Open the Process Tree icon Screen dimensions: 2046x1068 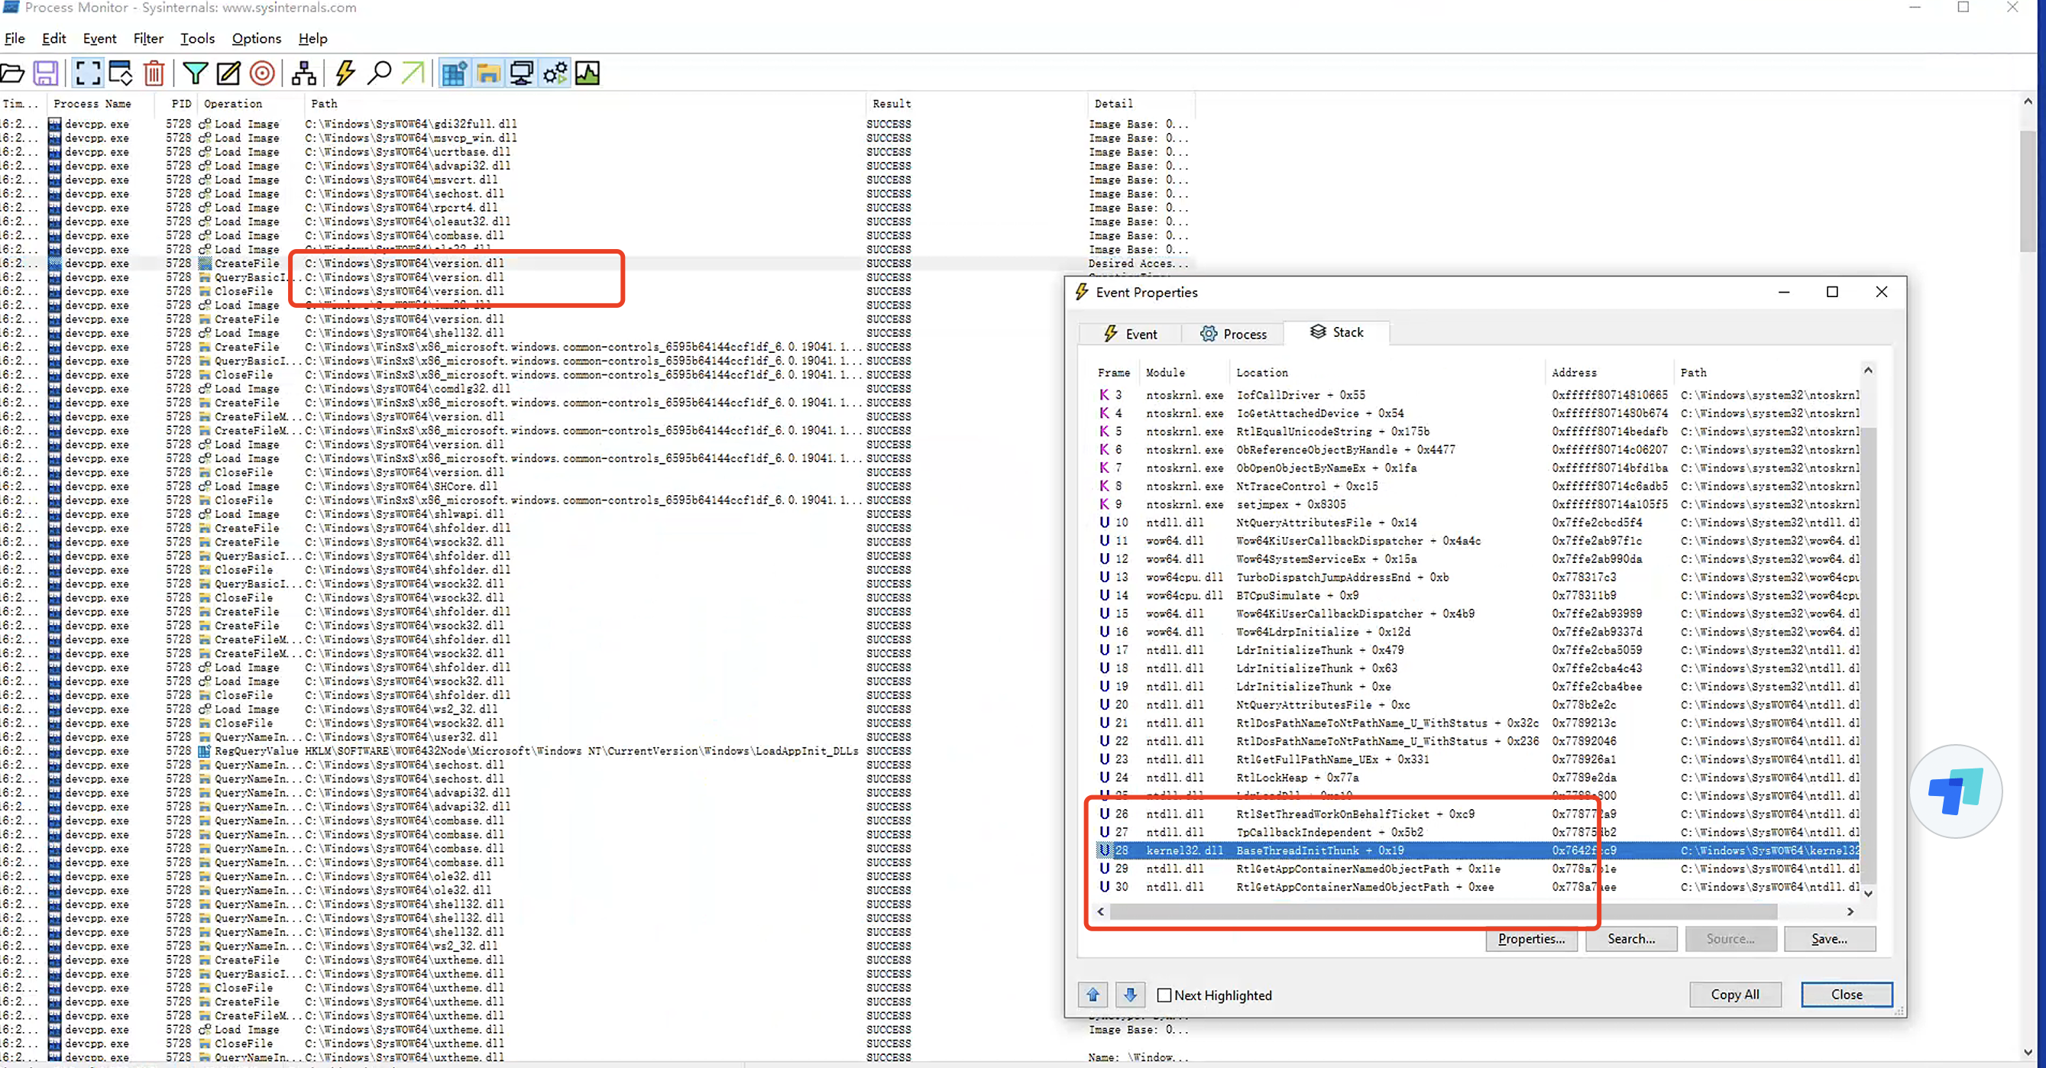click(303, 73)
